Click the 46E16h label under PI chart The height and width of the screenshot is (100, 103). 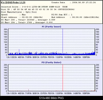point(21,57)
